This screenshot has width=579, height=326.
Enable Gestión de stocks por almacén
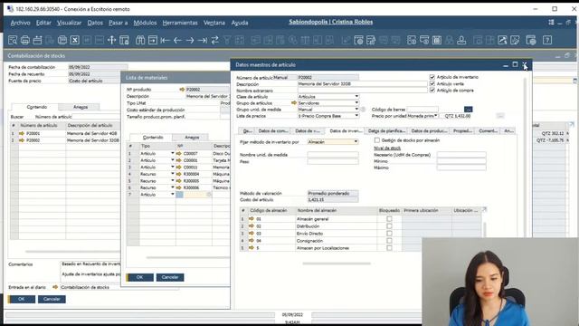(376, 140)
